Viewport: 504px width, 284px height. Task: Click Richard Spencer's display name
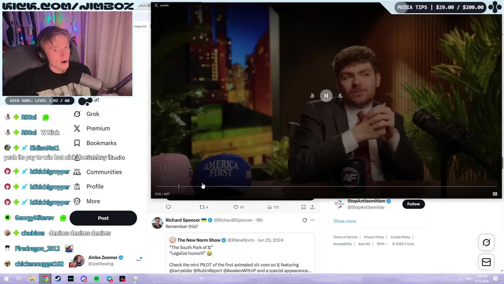coord(183,220)
